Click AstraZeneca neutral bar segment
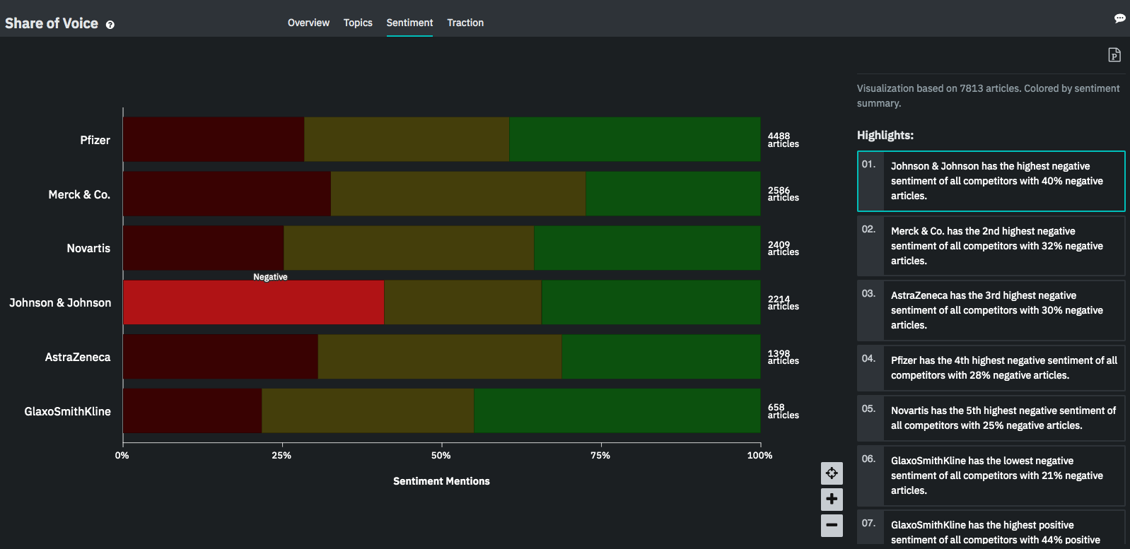 coord(440,357)
